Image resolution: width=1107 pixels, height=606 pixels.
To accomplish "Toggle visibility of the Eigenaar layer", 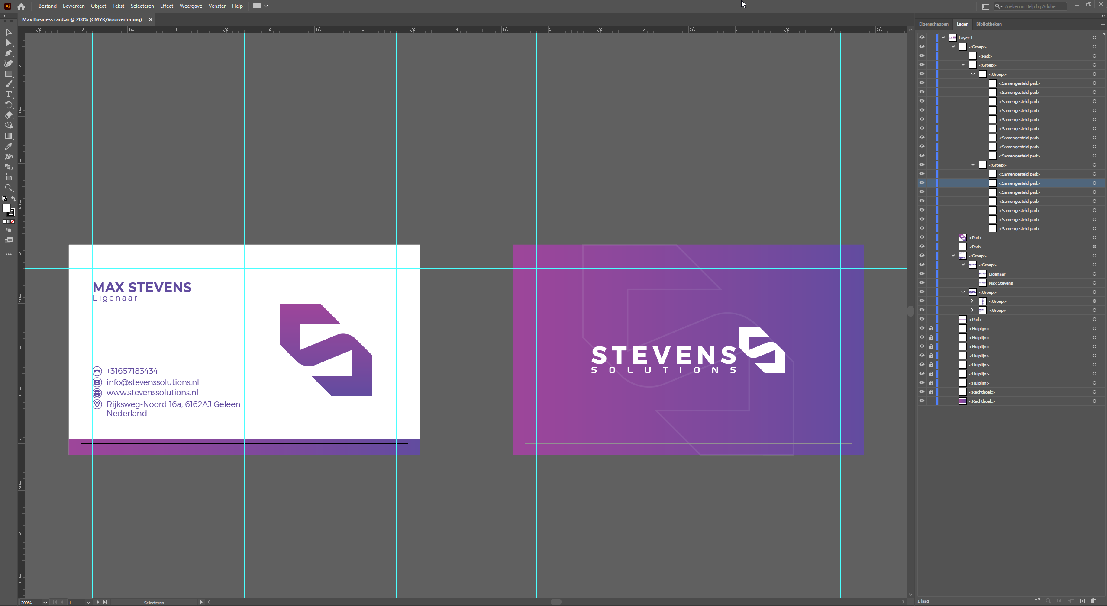I will click(922, 274).
